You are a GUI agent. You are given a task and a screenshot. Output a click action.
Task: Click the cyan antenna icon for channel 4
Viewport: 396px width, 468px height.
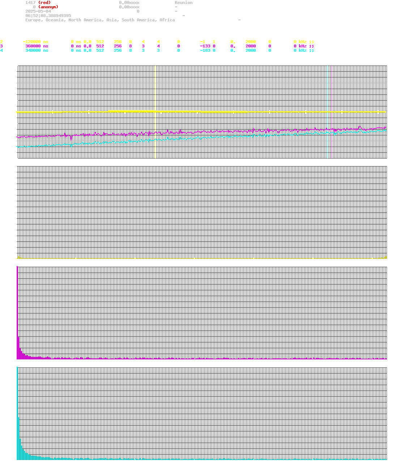click(x=311, y=50)
